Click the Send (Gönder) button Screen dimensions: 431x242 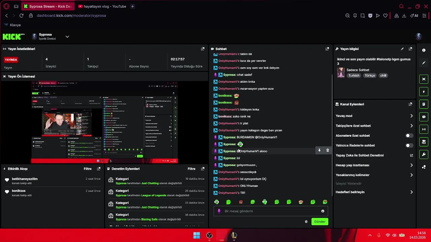pos(320,221)
